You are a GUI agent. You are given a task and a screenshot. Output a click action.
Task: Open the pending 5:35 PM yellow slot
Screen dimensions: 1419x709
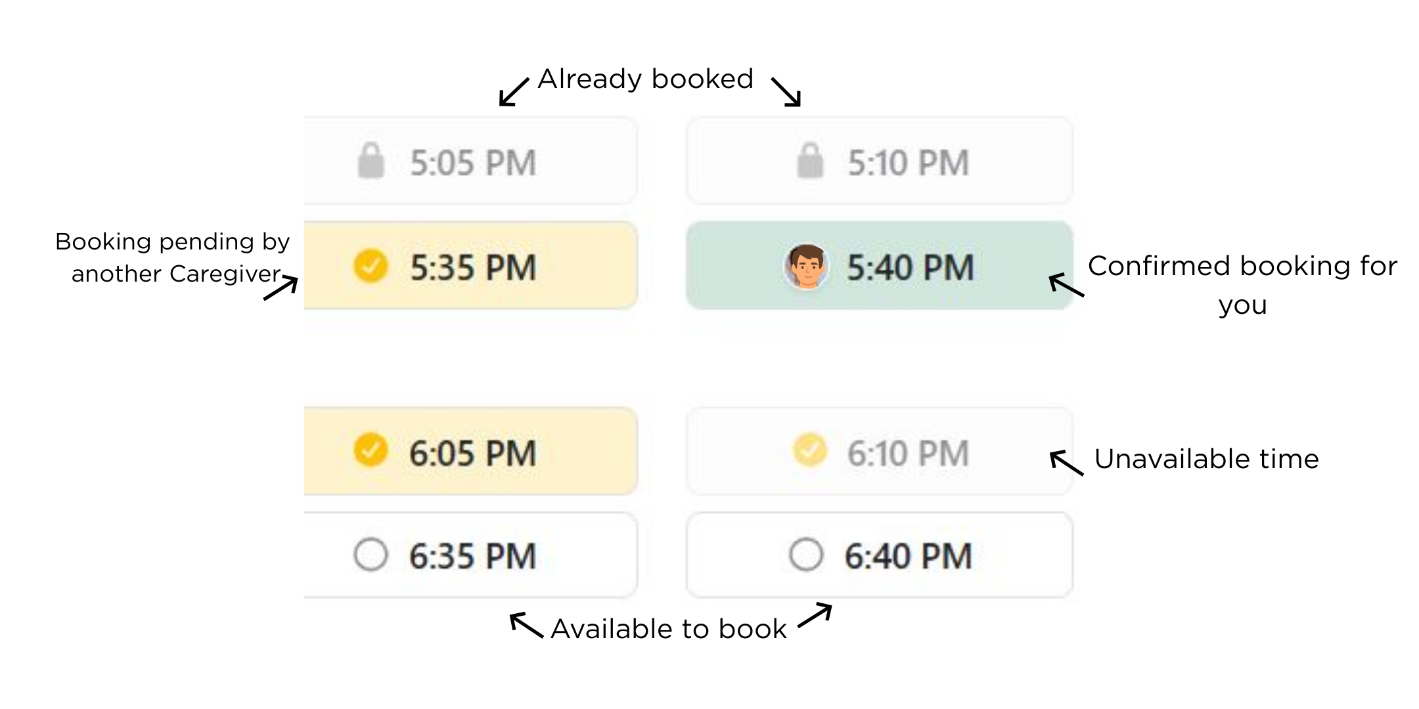click(470, 266)
